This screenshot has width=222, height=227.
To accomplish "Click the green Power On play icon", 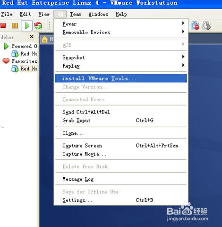I will pyautogui.click(x=27, y=26).
